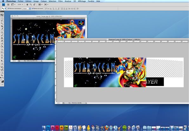Image resolution: width=189 pixels, height=131 pixels.
Task: Choose Rotate View tool in application bar
Action: pos(34,4)
